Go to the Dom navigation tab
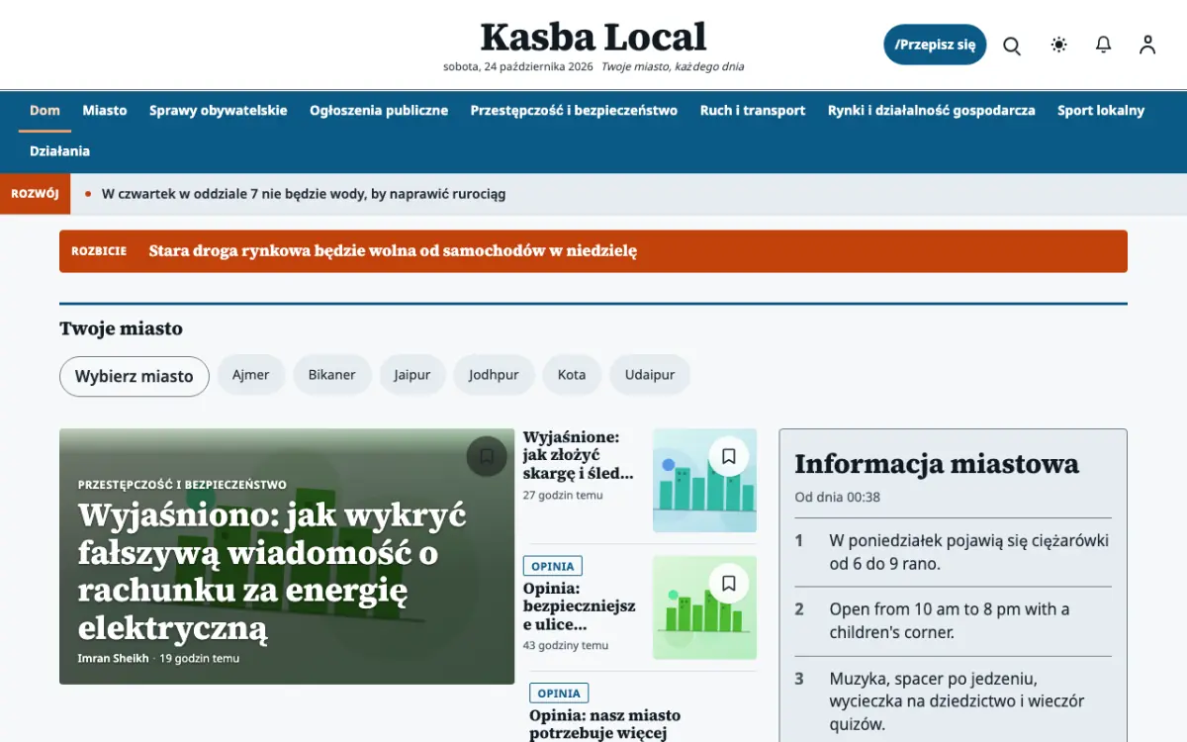 [x=45, y=111]
